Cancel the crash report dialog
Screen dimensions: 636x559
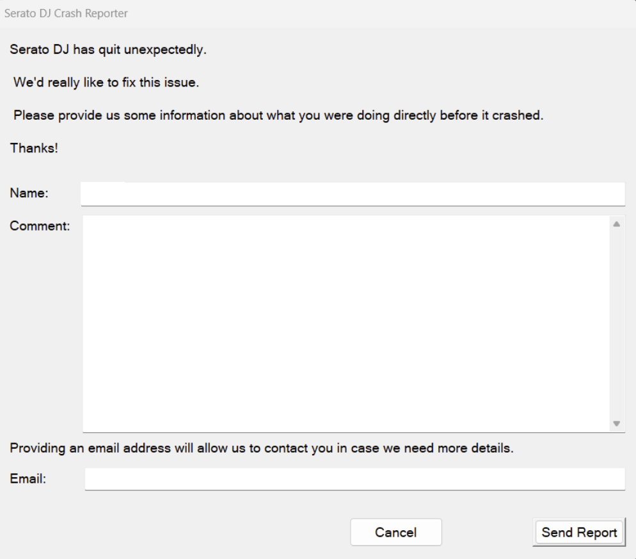[396, 532]
